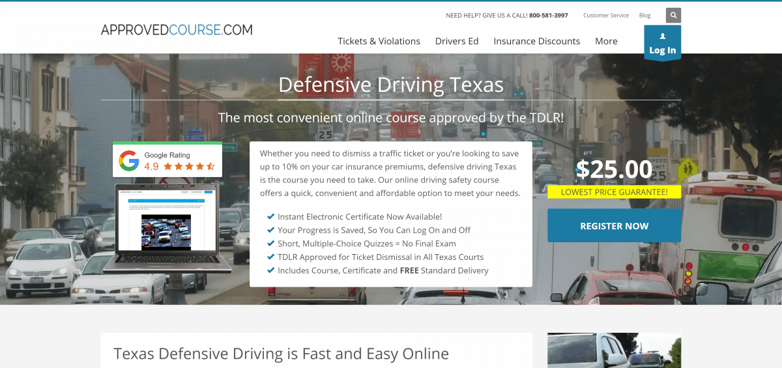Expand the More menu

606,41
